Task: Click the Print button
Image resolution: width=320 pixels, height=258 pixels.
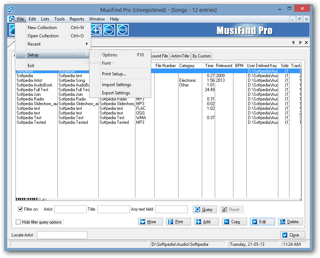Action: [x=178, y=222]
